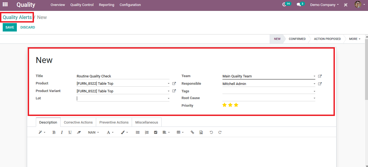Expand the Tags dropdown arrow
Image resolution: width=368 pixels, height=167 pixels.
point(314,92)
